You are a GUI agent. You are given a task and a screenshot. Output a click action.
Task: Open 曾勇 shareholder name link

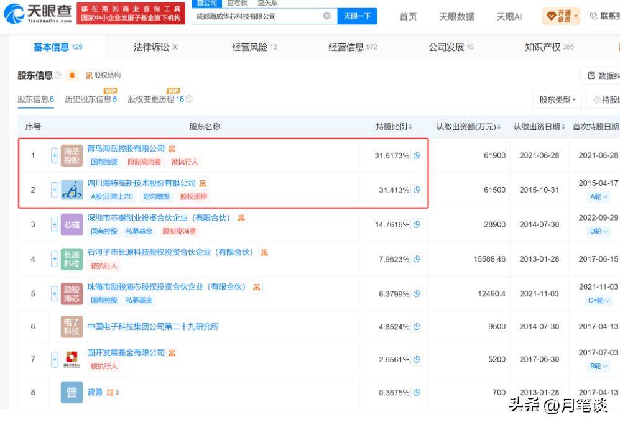coord(95,392)
